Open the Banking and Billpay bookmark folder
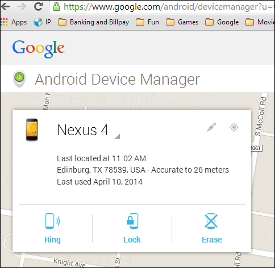 [x=94, y=22]
